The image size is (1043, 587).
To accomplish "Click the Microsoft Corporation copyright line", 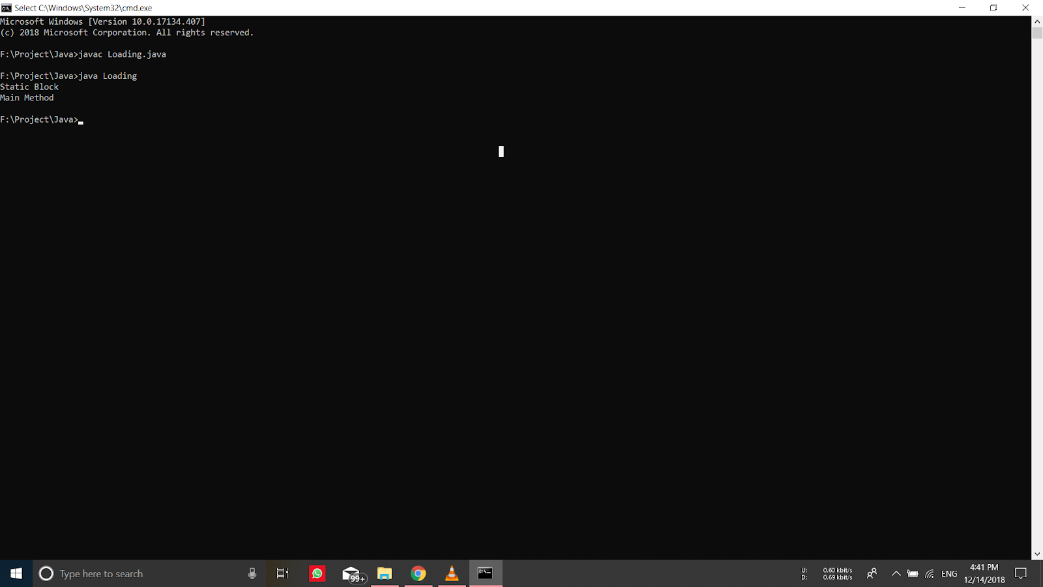I will pos(127,33).
